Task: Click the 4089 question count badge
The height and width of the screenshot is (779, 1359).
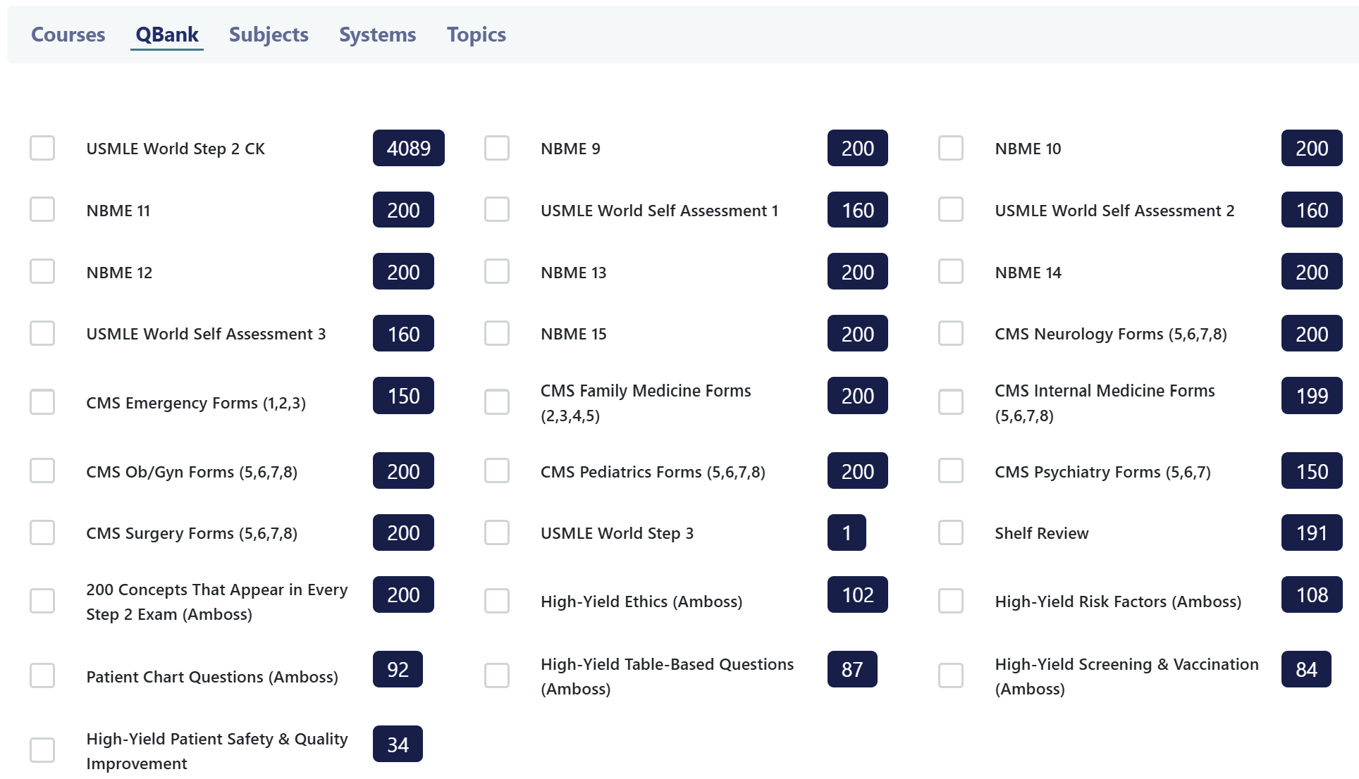Action: point(408,148)
